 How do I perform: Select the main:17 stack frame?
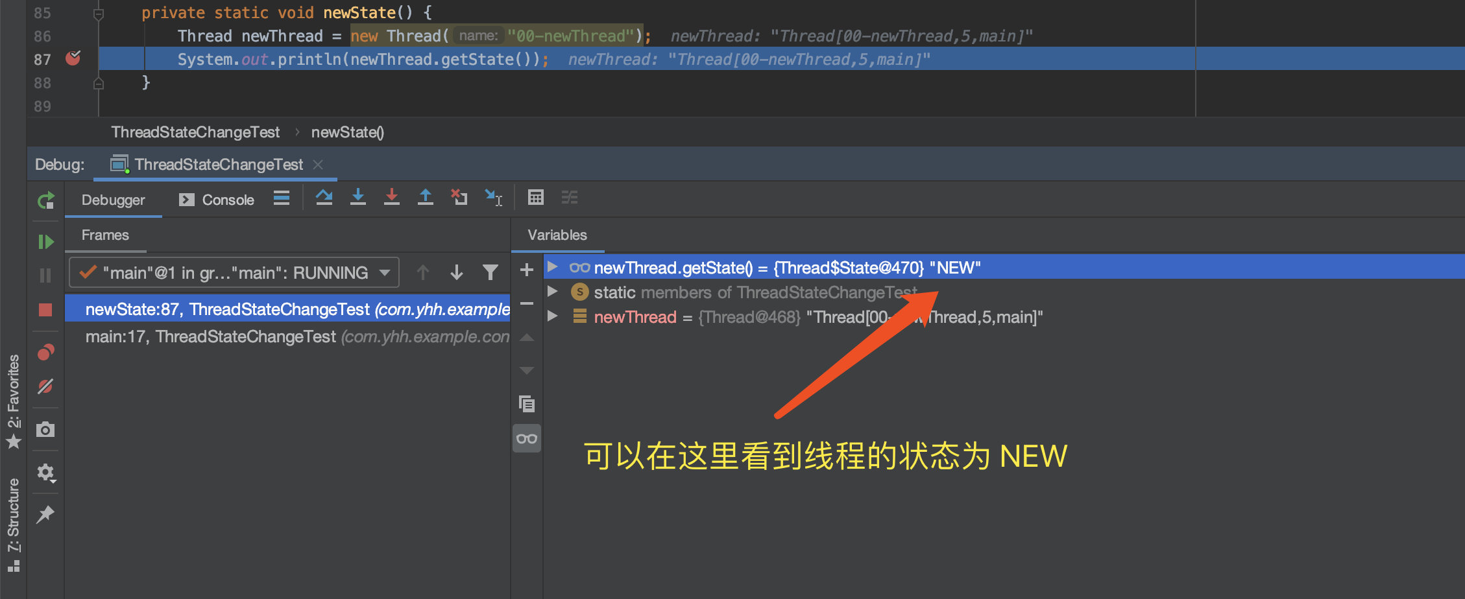(287, 336)
